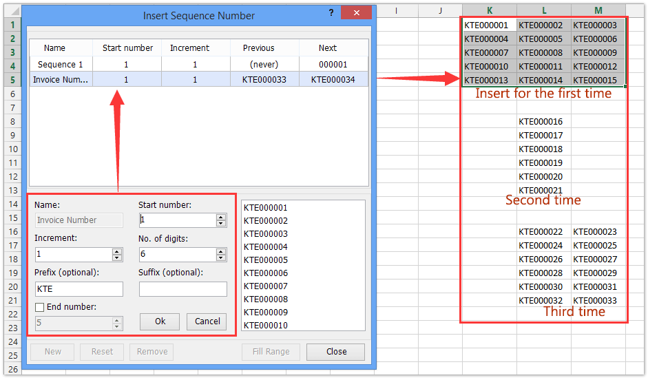Select the Sequence 1 row in list

pyautogui.click(x=61, y=65)
